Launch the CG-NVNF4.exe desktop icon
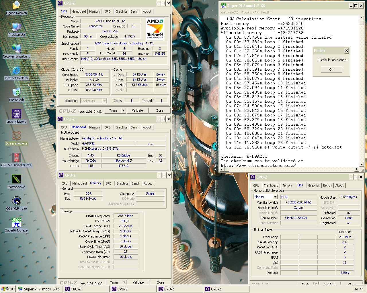The width and height of the screenshot is (367, 293). pyautogui.click(x=16, y=201)
